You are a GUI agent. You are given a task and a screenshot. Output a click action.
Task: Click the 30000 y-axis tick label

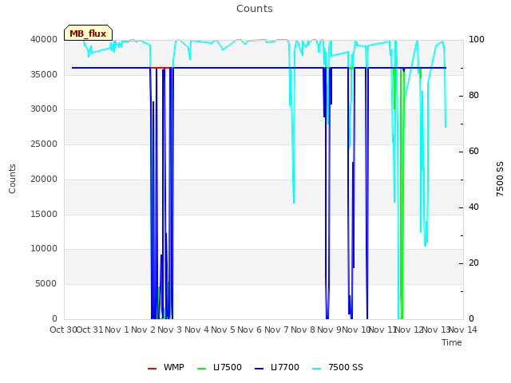44,109
